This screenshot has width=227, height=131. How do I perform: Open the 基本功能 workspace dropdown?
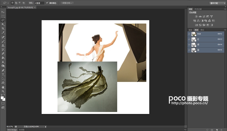coord(217,3)
